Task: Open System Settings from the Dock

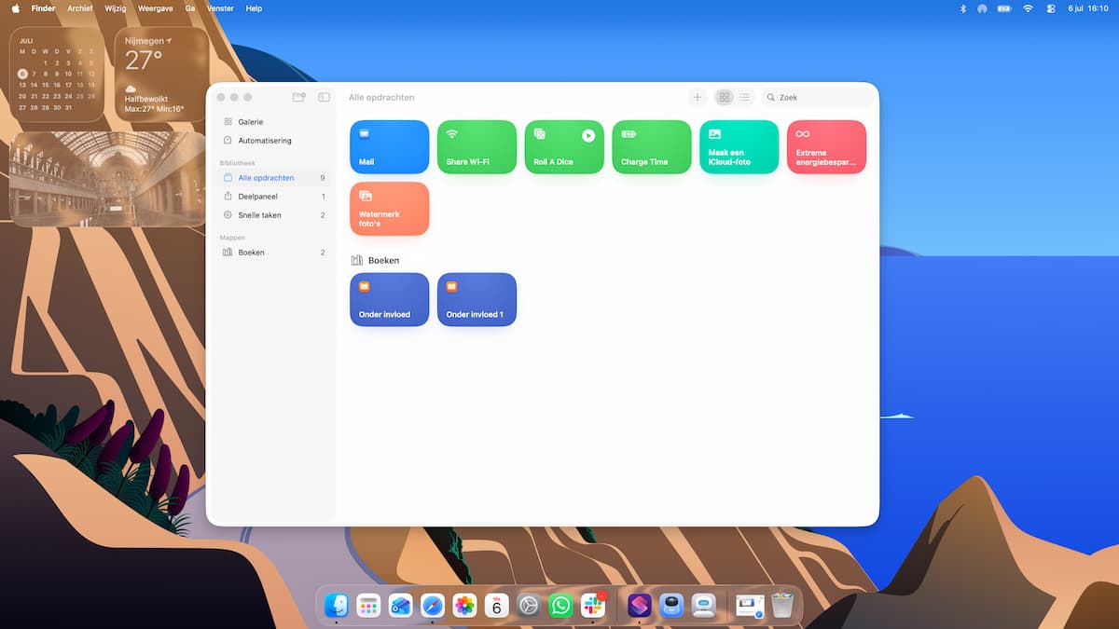Action: (529, 606)
